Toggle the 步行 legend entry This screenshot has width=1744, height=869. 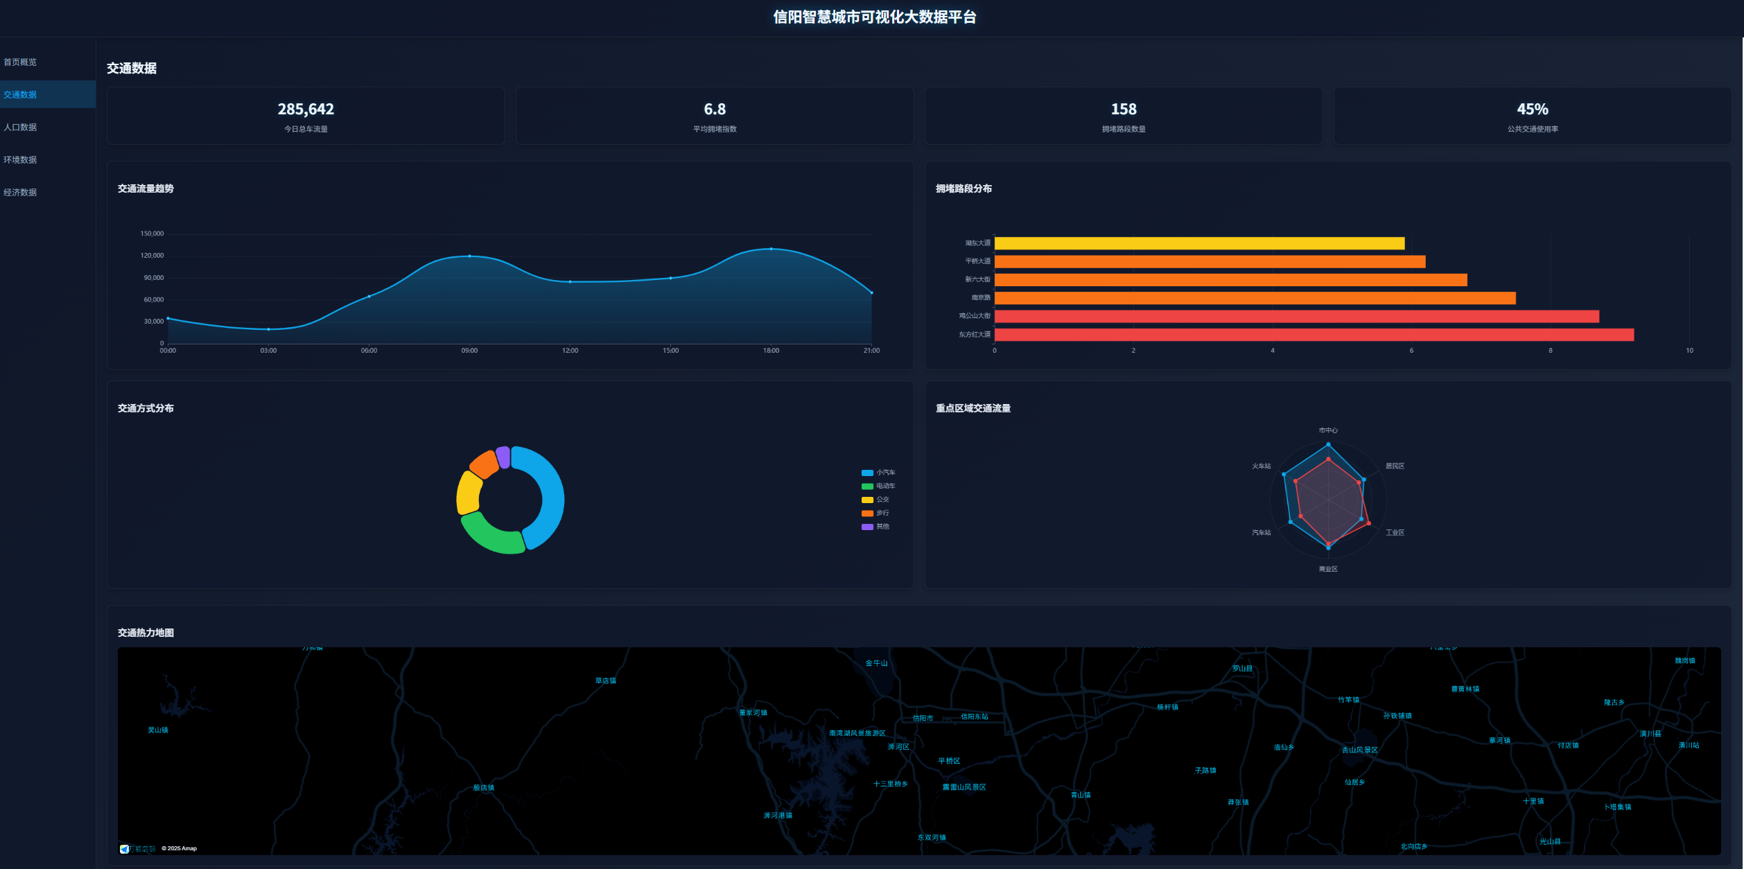pyautogui.click(x=875, y=513)
